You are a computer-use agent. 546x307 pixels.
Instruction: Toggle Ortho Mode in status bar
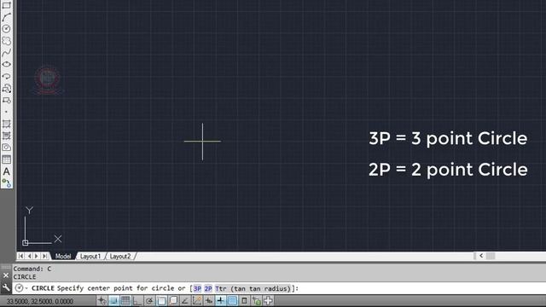coord(137,300)
